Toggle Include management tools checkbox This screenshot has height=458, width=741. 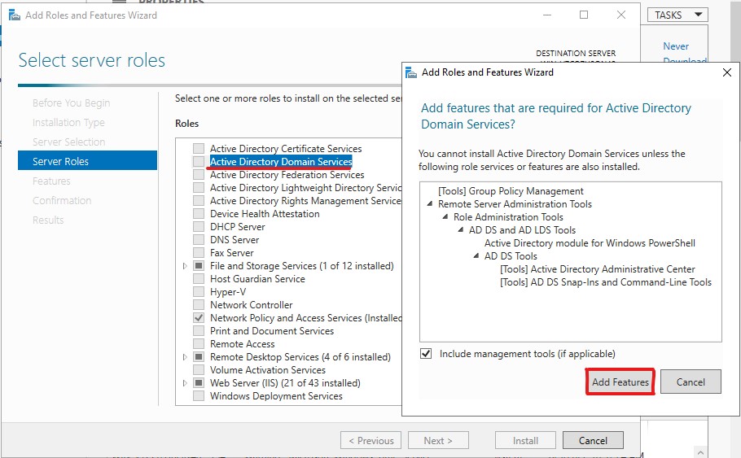pos(426,354)
